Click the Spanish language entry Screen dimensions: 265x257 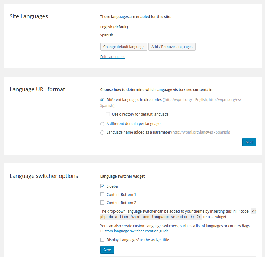tap(107, 35)
